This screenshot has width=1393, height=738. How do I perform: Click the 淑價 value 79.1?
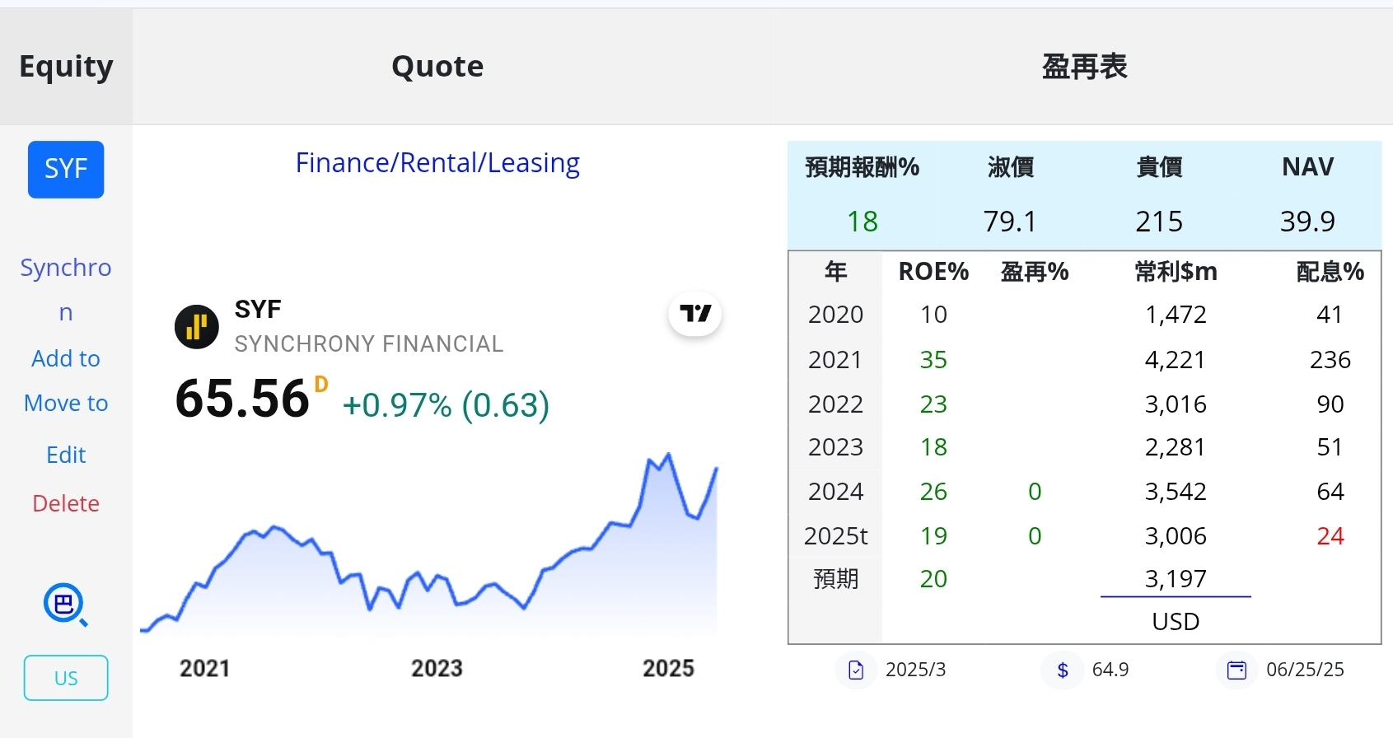(1010, 221)
